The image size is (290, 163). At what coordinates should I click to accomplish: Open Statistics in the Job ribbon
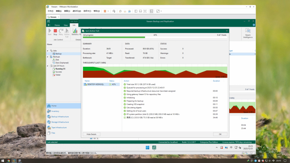tap(75, 31)
